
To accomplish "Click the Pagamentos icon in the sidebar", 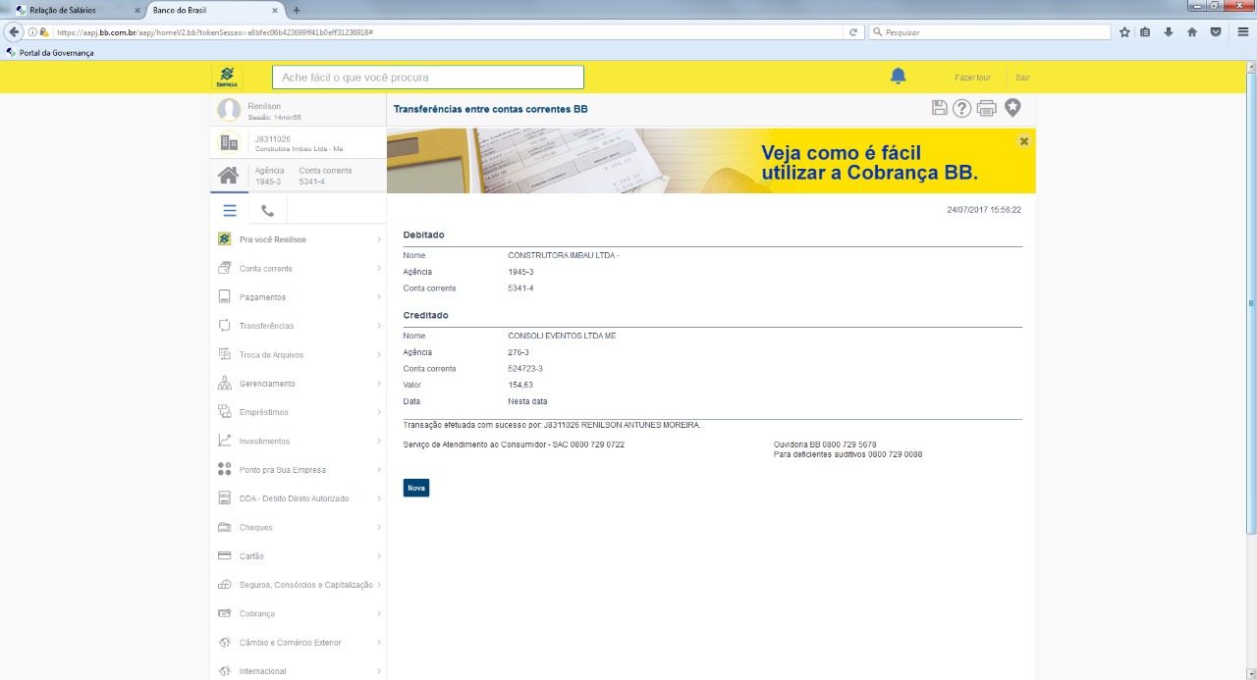I will coord(224,296).
